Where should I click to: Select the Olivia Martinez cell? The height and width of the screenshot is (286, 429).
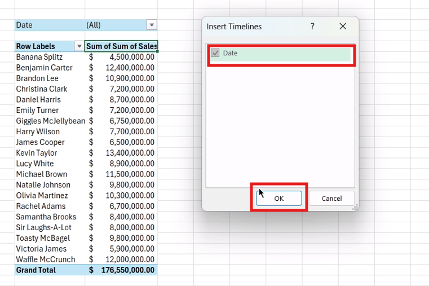pyautogui.click(x=50, y=196)
